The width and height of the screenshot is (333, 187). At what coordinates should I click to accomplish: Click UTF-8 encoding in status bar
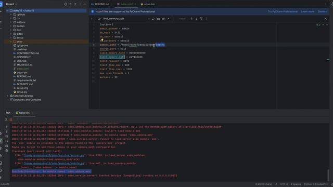coord(284,184)
